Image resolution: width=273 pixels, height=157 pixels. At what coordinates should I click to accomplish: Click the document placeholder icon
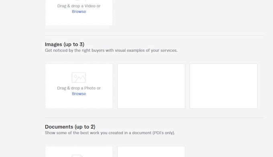[77, 156]
